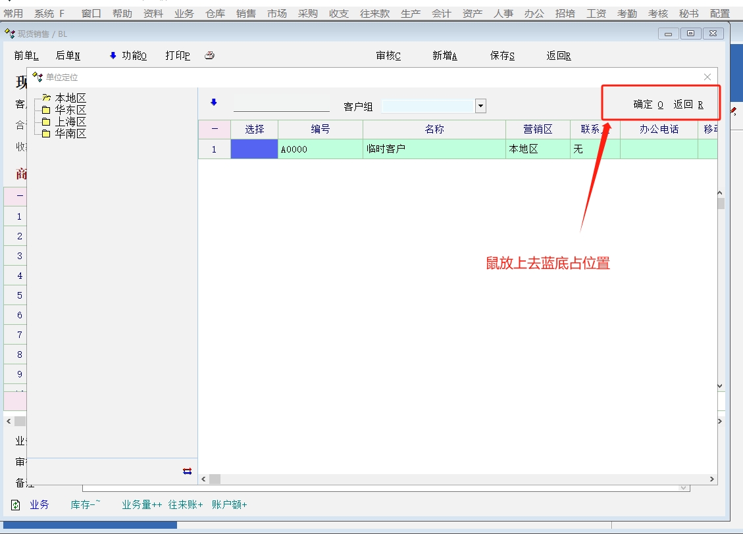Toggle the 选择 cell for 临时客户
This screenshot has width=743, height=534.
(x=254, y=149)
